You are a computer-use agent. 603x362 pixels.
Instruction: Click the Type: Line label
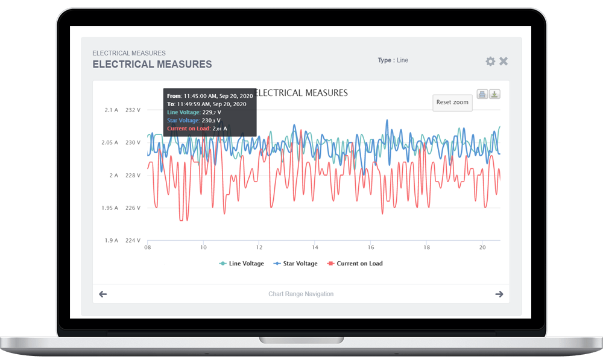(x=393, y=60)
